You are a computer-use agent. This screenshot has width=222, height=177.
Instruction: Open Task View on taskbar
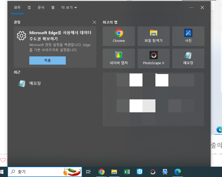point(88,172)
